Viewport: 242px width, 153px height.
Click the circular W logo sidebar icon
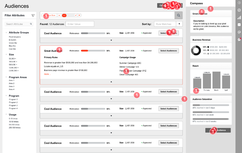pos(239,32)
